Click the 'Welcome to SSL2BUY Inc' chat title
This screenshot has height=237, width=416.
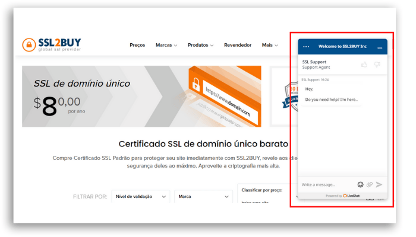[342, 46]
